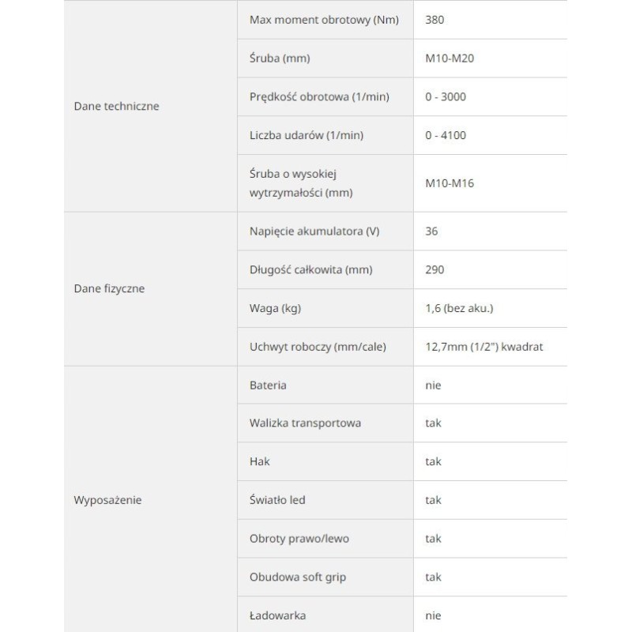The image size is (632, 632).
Task: Click the "Dane techniczne" section label
Action: 116,106
